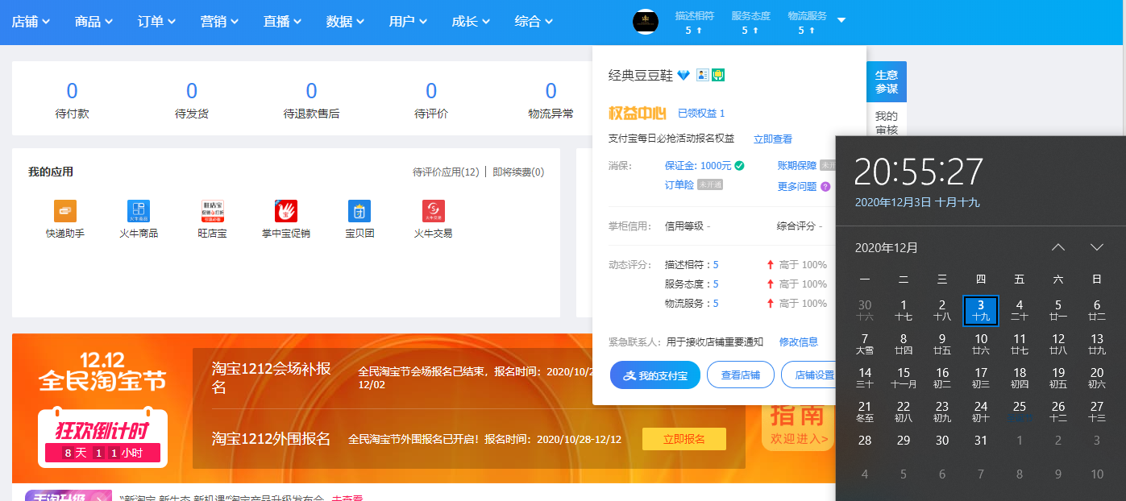The image size is (1126, 501).
Task: Open the 火牛交易 app icon
Action: 434,211
